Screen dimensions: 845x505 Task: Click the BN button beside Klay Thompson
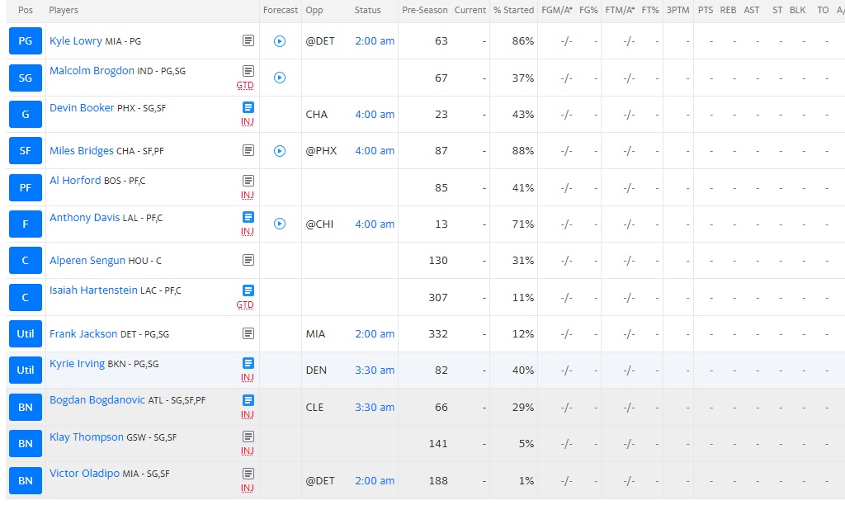(x=26, y=444)
